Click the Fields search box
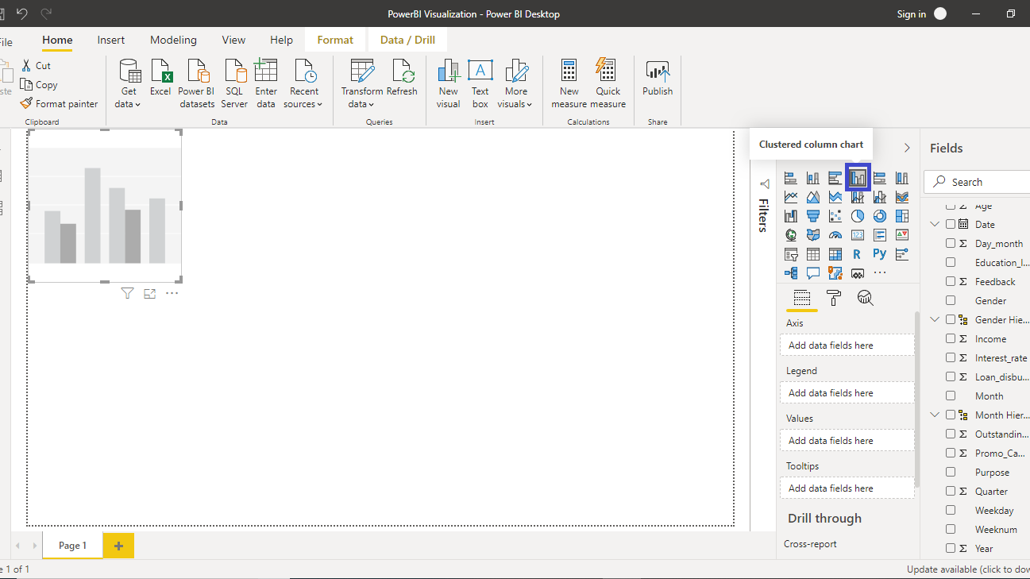This screenshot has width=1030, height=579. pos(978,182)
